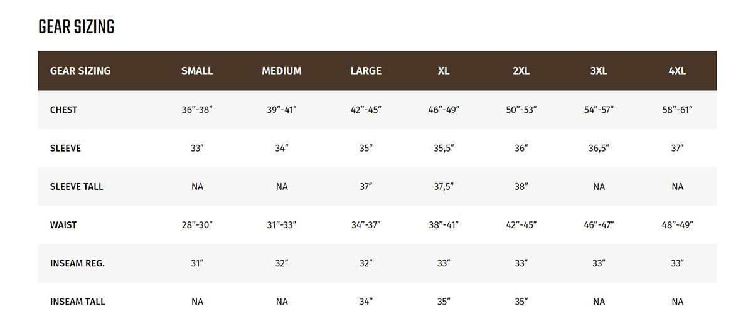
Task: Select the Medium waist value 31"-33"
Action: 282,225
